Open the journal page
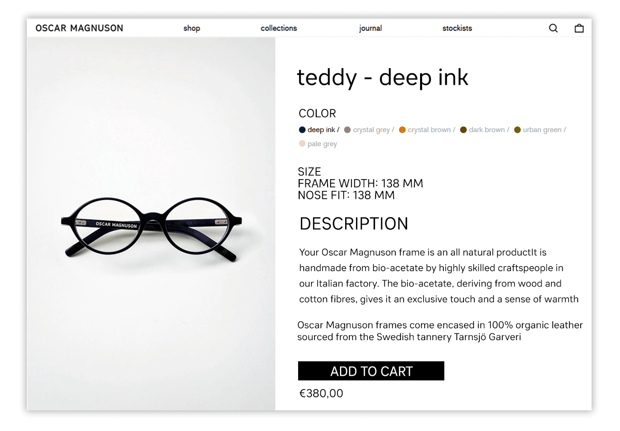 370,28
